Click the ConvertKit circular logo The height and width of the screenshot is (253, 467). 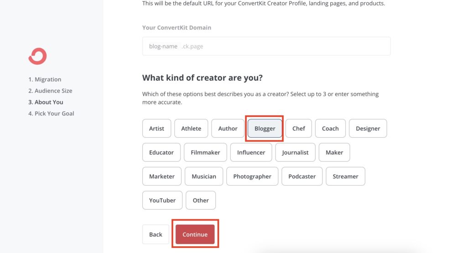point(37,56)
